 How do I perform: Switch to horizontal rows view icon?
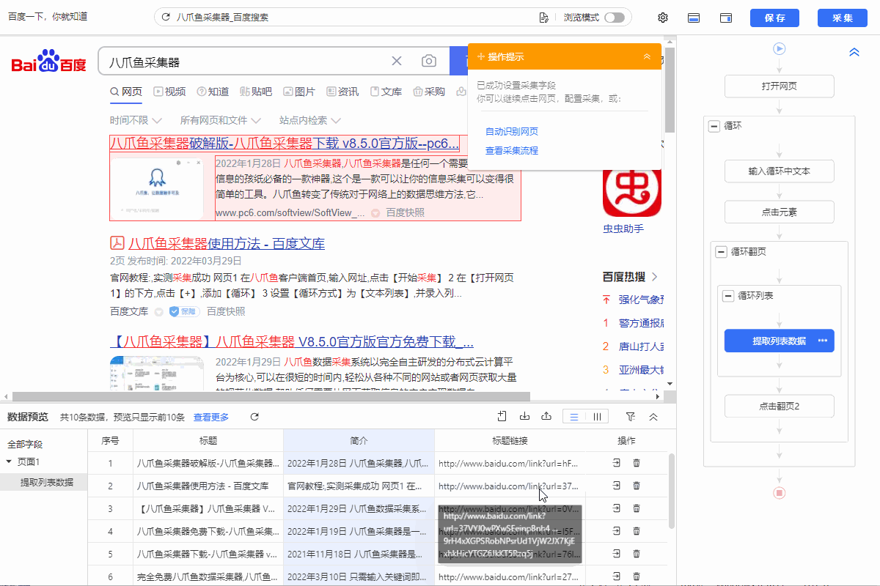[574, 417]
